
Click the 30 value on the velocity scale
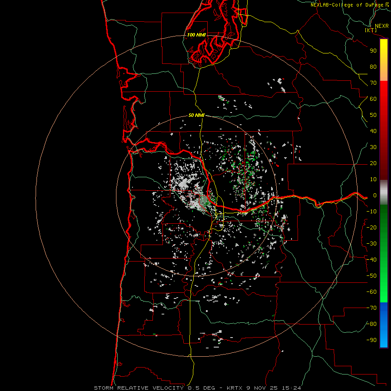click(x=373, y=147)
